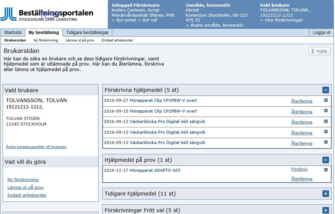
Task: Click the Hjälpmedel på prov (1 st) heading
Action: click(138, 160)
